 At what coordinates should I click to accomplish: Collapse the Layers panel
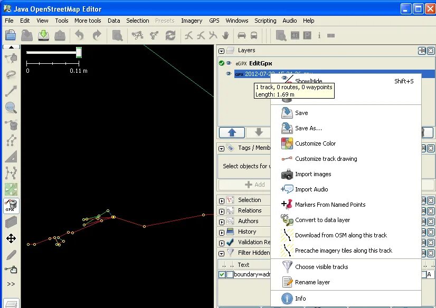(221, 51)
